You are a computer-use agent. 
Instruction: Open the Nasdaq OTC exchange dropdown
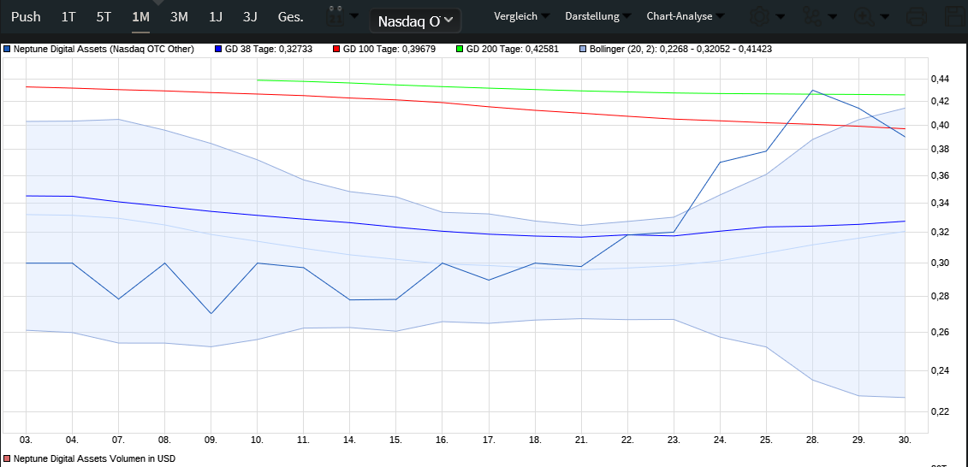click(x=416, y=21)
